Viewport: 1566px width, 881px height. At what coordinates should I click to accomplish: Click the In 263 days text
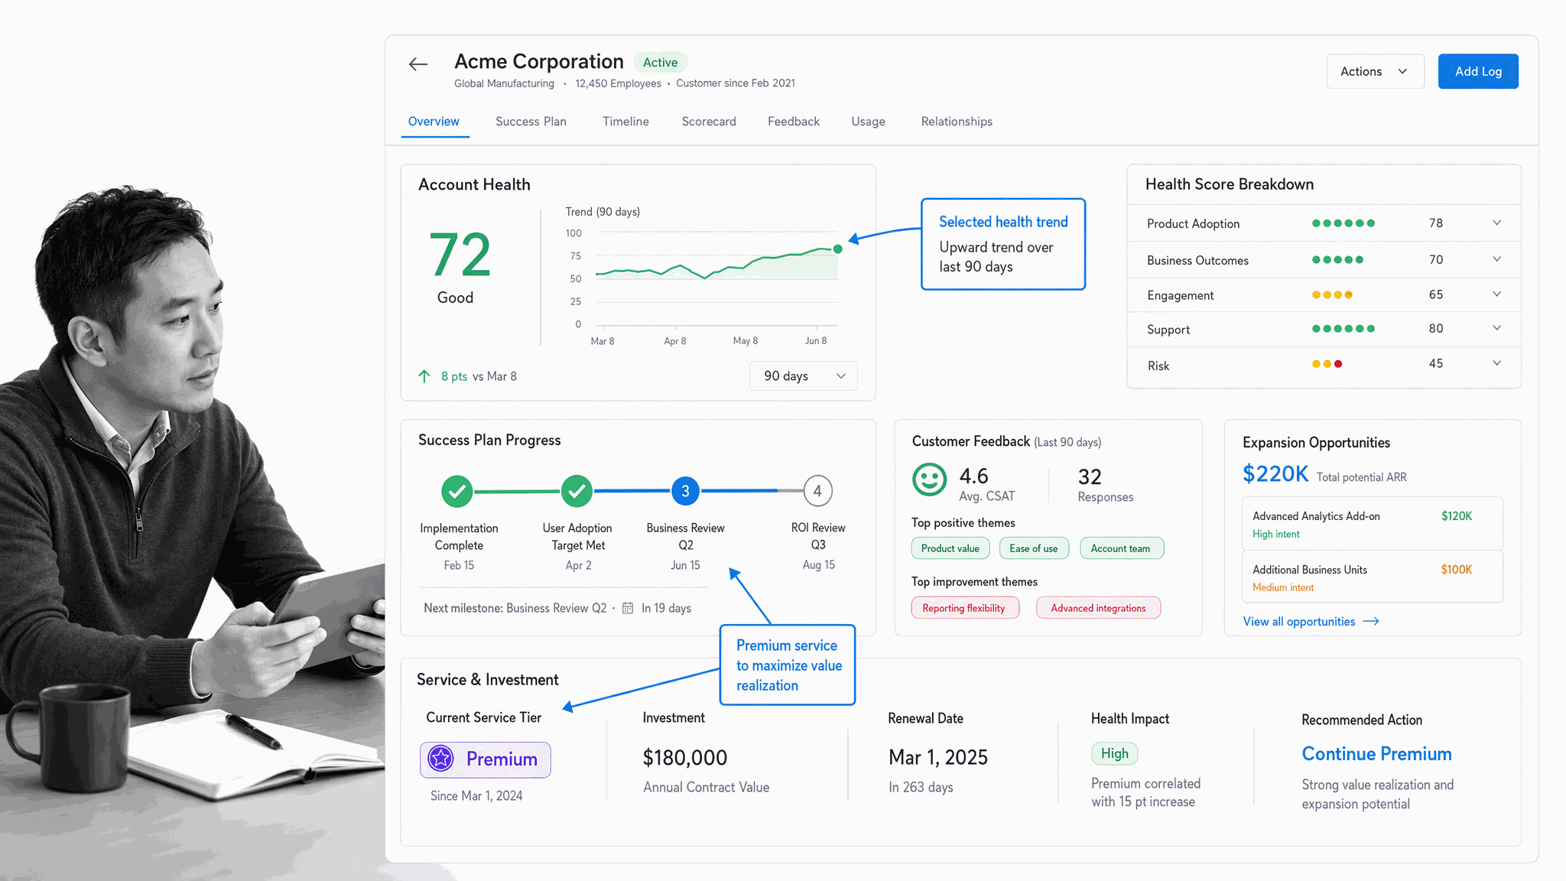click(x=921, y=787)
